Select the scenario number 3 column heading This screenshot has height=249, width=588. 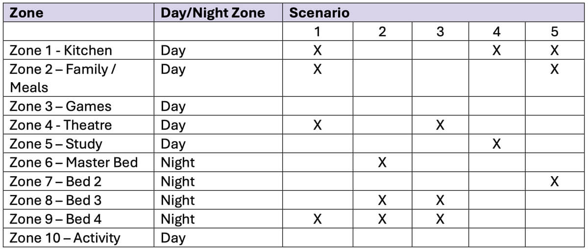(x=440, y=32)
